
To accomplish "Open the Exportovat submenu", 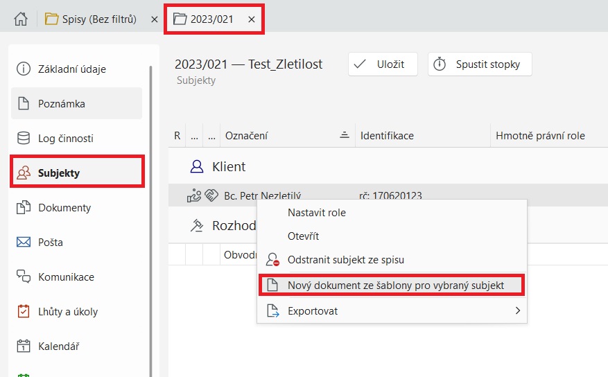I will (x=392, y=310).
